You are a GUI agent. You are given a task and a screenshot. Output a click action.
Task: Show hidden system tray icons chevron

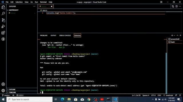pos(153,99)
